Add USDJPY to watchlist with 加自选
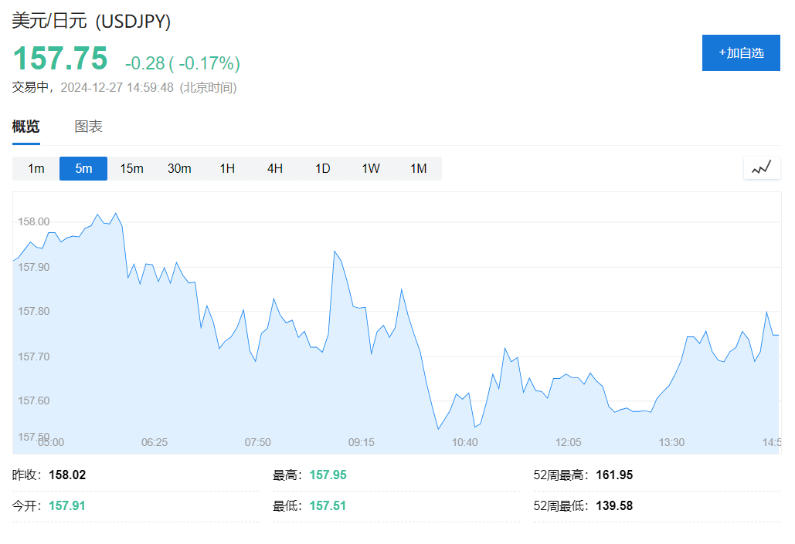Viewport: 795px width, 544px height. (x=740, y=52)
